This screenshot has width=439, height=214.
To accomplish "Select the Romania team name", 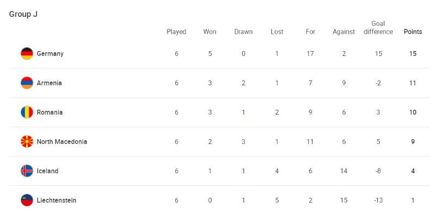I will [x=50, y=112].
